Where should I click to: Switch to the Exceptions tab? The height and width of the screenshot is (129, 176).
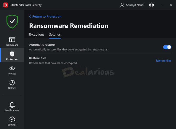tap(37, 35)
